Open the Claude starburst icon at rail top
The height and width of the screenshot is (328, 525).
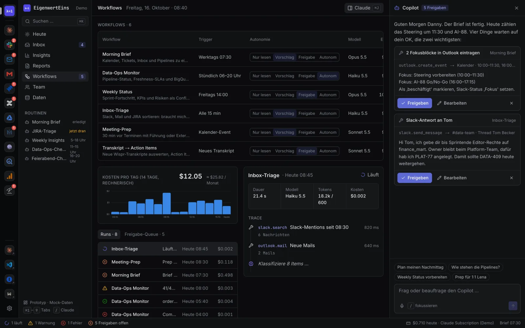point(10,30)
